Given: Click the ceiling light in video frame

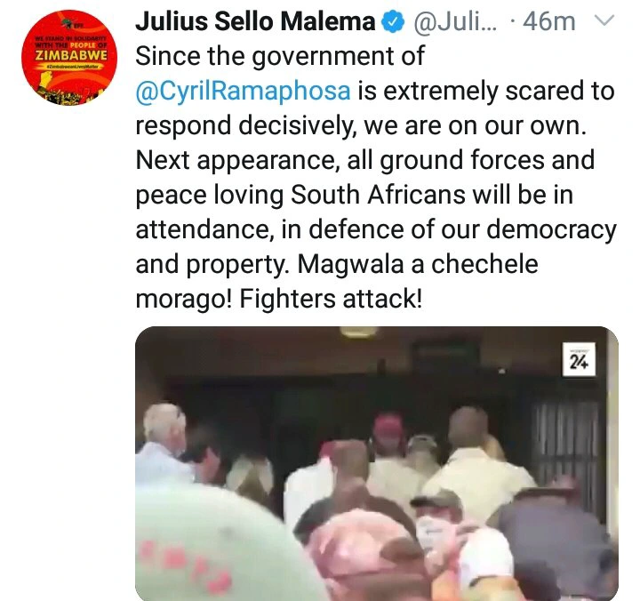Looking at the screenshot, I should pyautogui.click(x=357, y=332).
